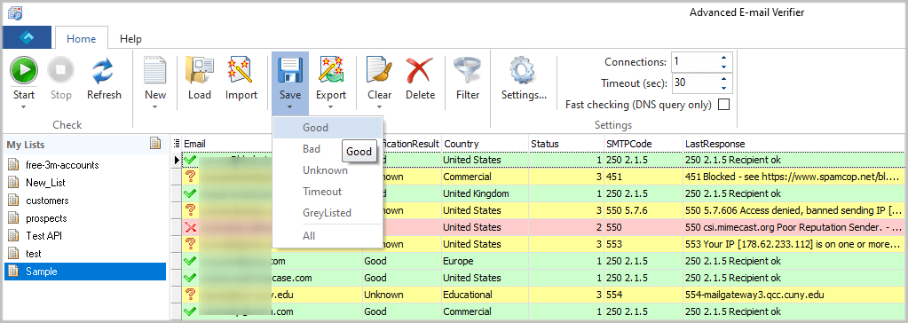Screen dimensions: 908x323
Task: Load a list using the Load icon
Action: pyautogui.click(x=199, y=71)
